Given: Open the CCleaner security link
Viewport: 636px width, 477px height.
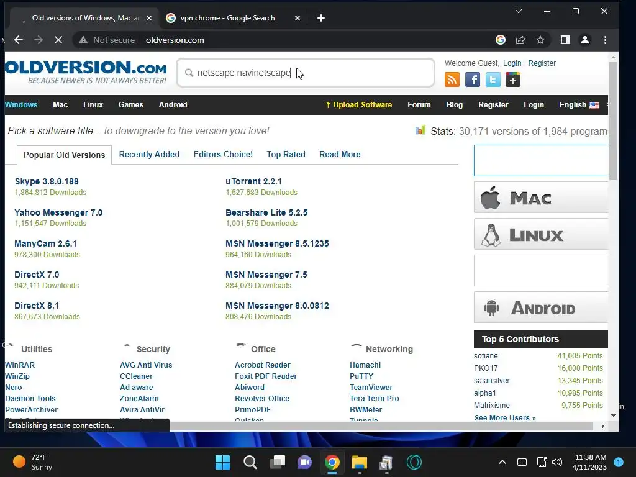Looking at the screenshot, I should click(136, 376).
